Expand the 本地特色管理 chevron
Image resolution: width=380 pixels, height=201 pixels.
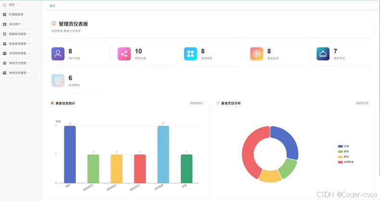(29, 53)
